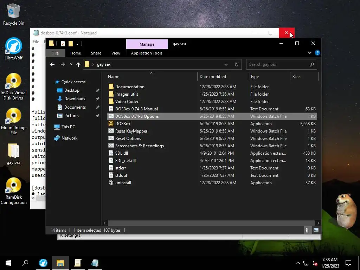Image resolution: width=360 pixels, height=270 pixels.
Task: Click Properties icon in quick access toolbar
Action: (x=63, y=43)
